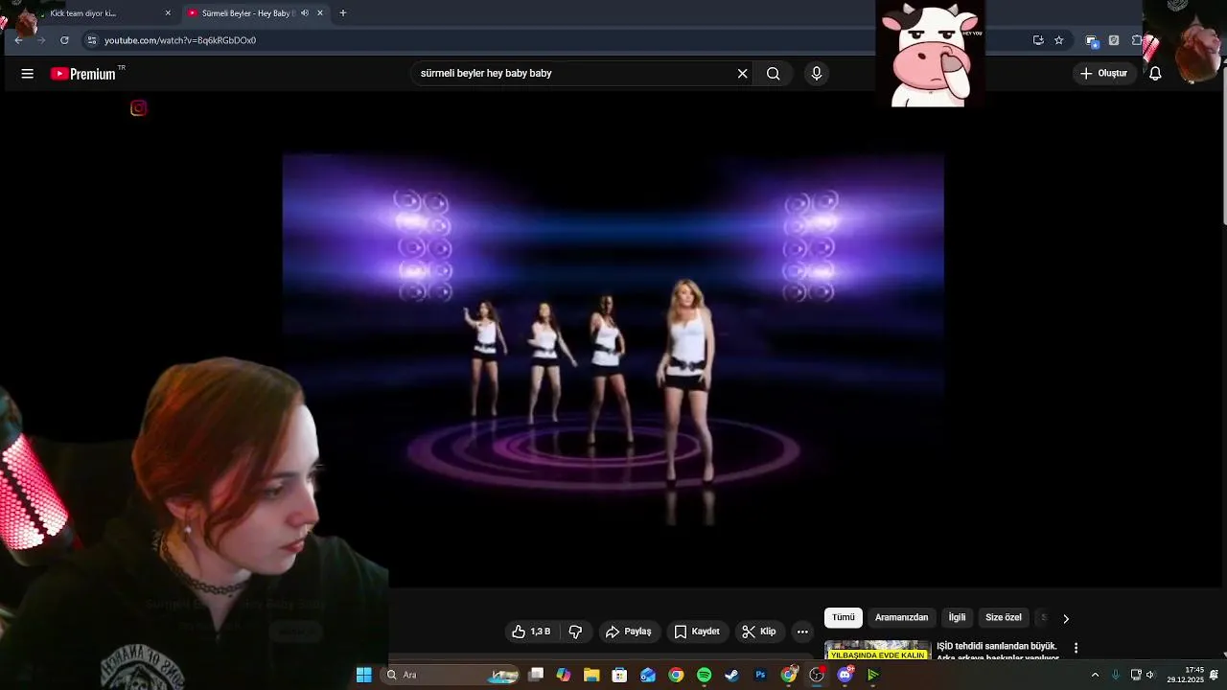Open the install app icon in address bar
The height and width of the screenshot is (690, 1227).
(x=1037, y=40)
